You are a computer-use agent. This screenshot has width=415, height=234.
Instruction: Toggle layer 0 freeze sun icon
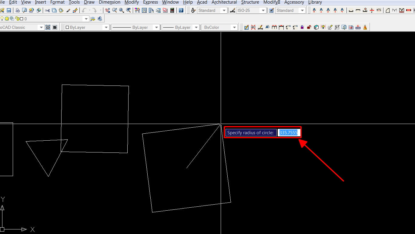tap(7, 19)
